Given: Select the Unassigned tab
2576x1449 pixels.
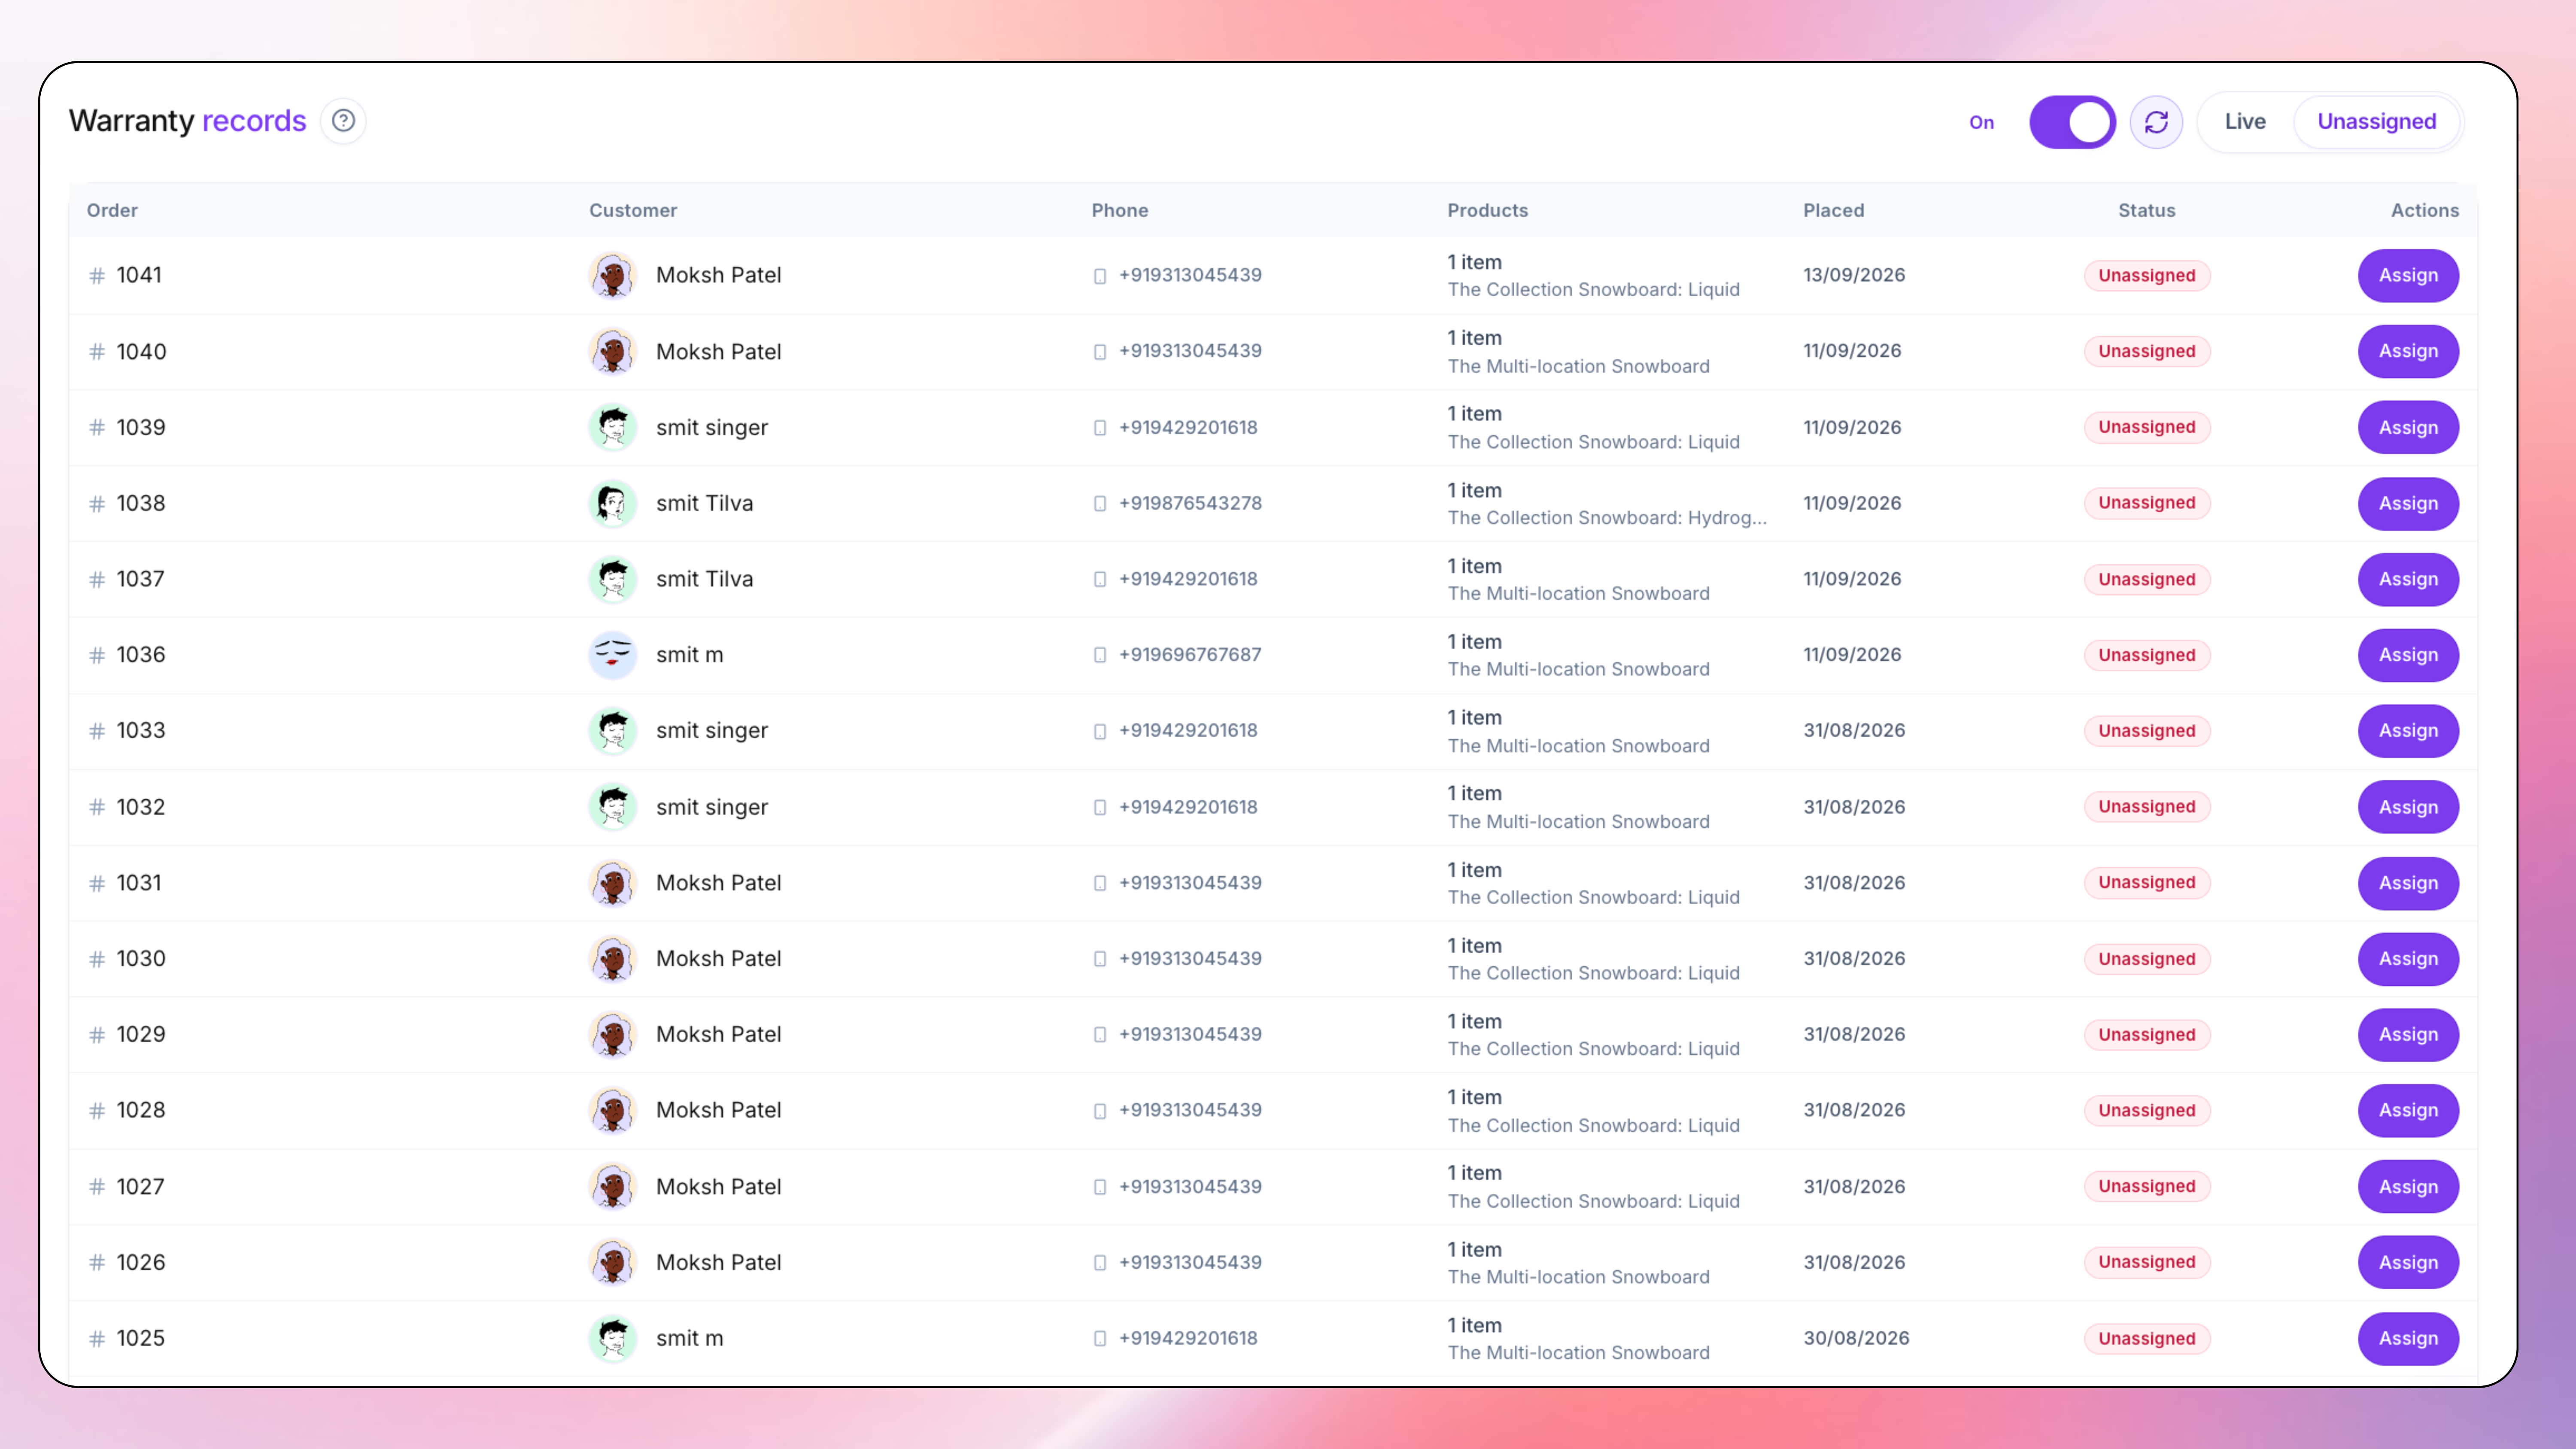Looking at the screenshot, I should point(2376,121).
